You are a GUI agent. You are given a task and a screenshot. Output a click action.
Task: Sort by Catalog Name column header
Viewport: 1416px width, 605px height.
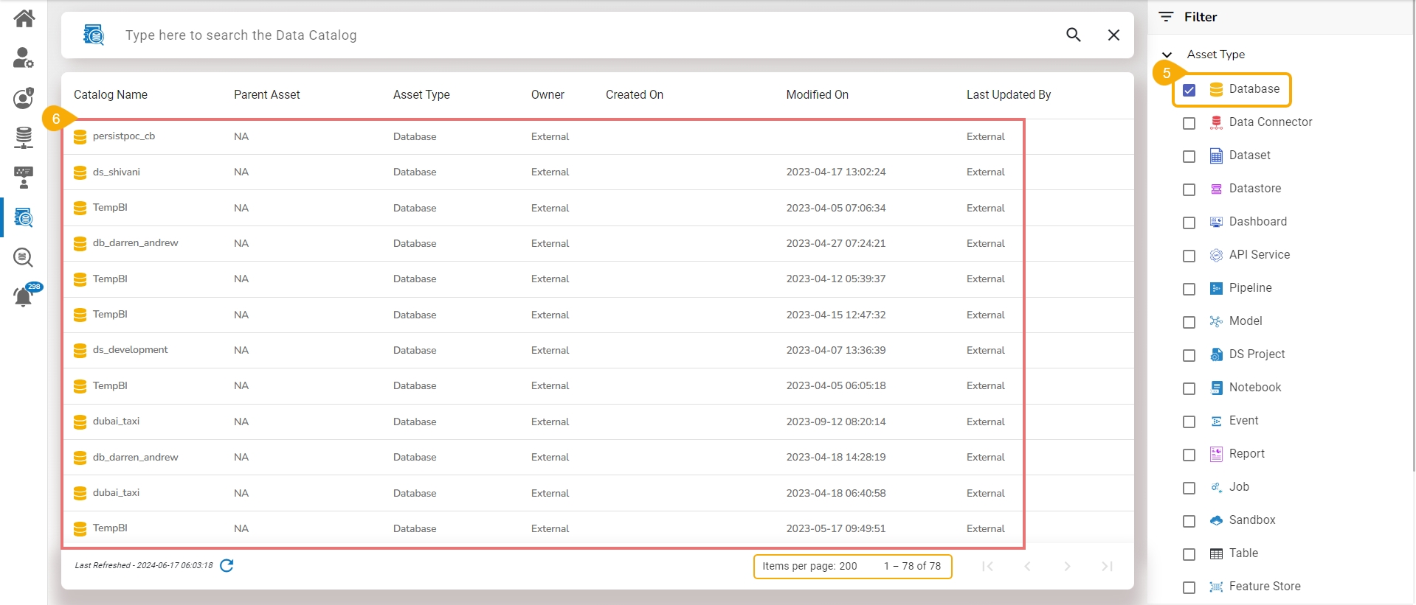[111, 94]
